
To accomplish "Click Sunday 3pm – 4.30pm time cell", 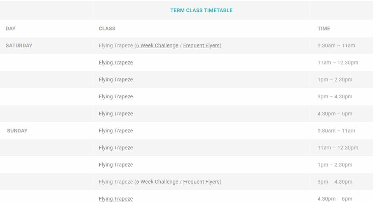I will point(335,182).
